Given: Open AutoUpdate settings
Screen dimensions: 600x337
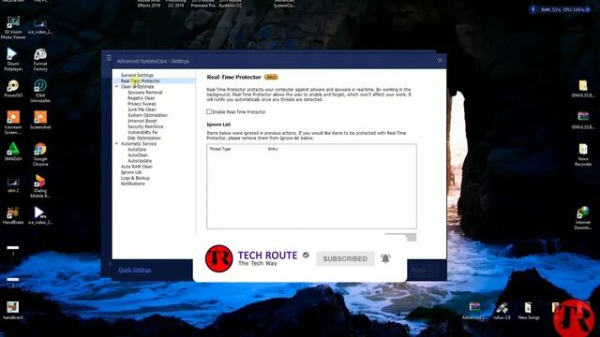Looking at the screenshot, I should pyautogui.click(x=140, y=161).
